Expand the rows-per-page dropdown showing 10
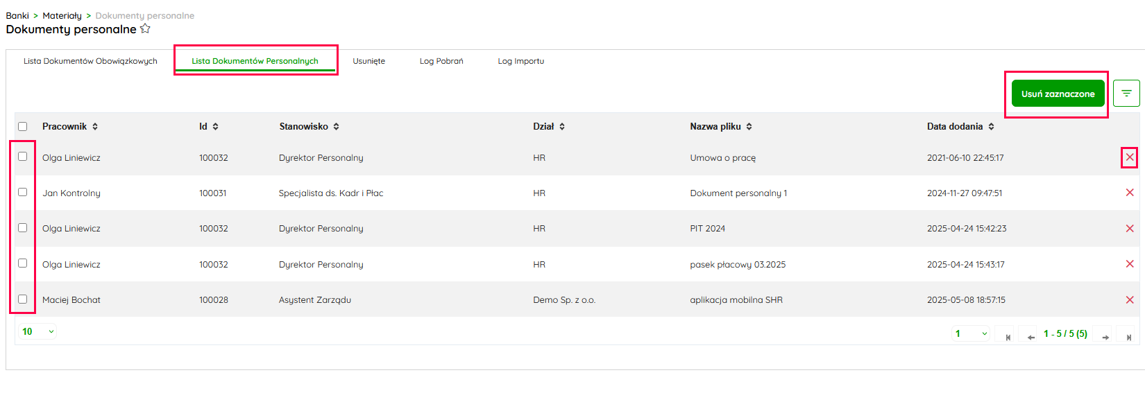1145x393 pixels. point(37,331)
